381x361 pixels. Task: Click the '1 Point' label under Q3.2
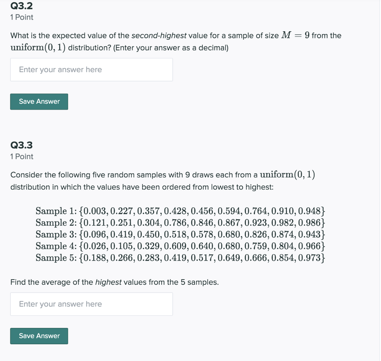tap(21, 17)
